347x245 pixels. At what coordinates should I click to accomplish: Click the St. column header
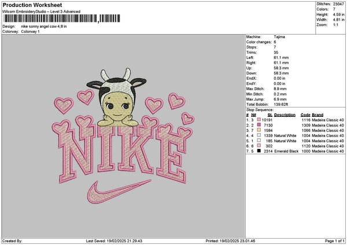coord(270,114)
